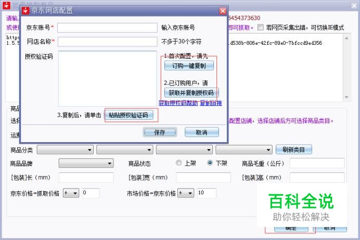This screenshot has width=360, height=240.
Task: Open the fourth 商品分类 dropdown
Action: point(244,150)
